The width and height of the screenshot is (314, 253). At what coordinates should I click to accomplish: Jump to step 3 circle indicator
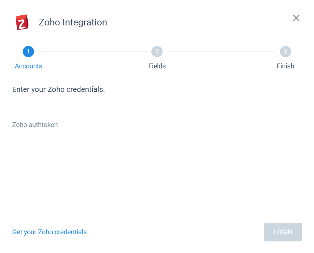coord(285,52)
